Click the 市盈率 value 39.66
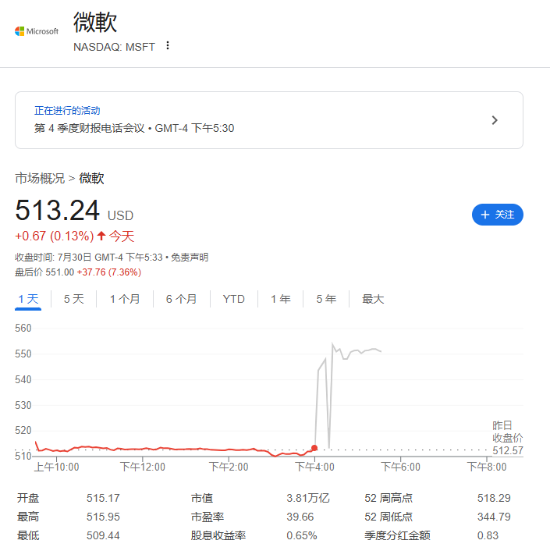This screenshot has width=550, height=558. pos(300,517)
